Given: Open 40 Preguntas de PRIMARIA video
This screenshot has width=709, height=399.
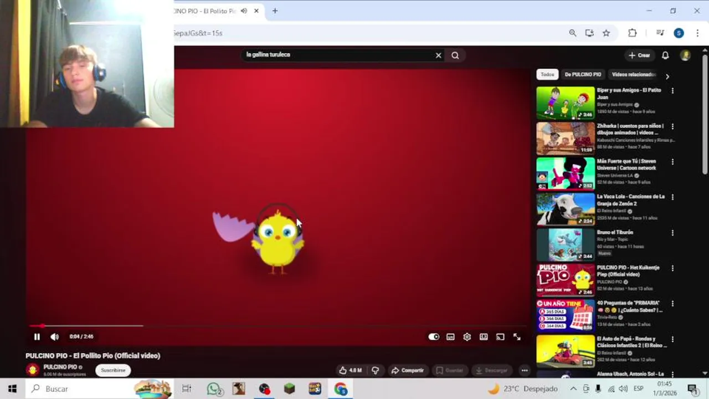Looking at the screenshot, I should (x=565, y=315).
